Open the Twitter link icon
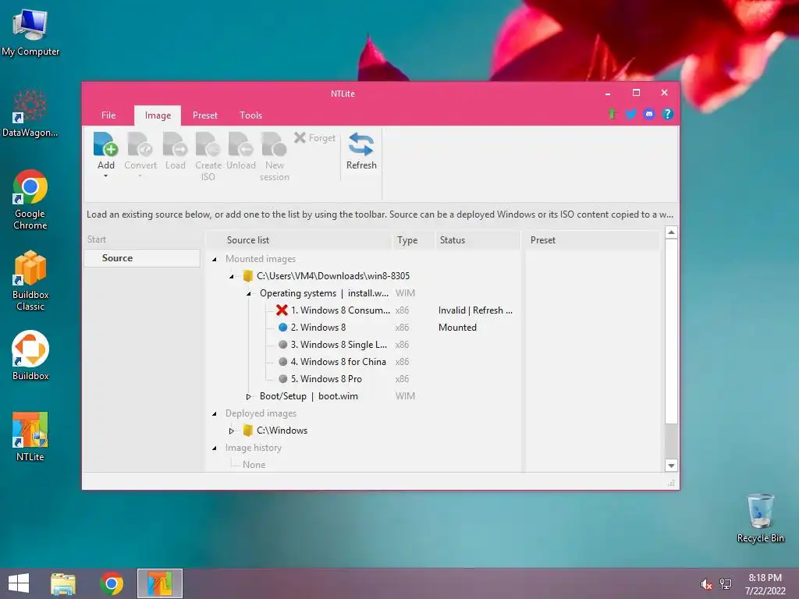This screenshot has height=599, width=799. pos(630,114)
